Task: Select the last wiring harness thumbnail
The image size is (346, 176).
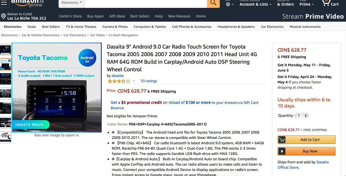Action: [x=5, y=137]
